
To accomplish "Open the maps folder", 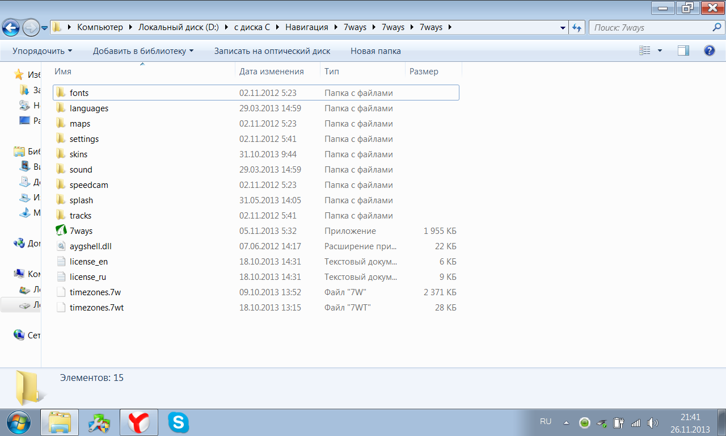I will point(79,124).
